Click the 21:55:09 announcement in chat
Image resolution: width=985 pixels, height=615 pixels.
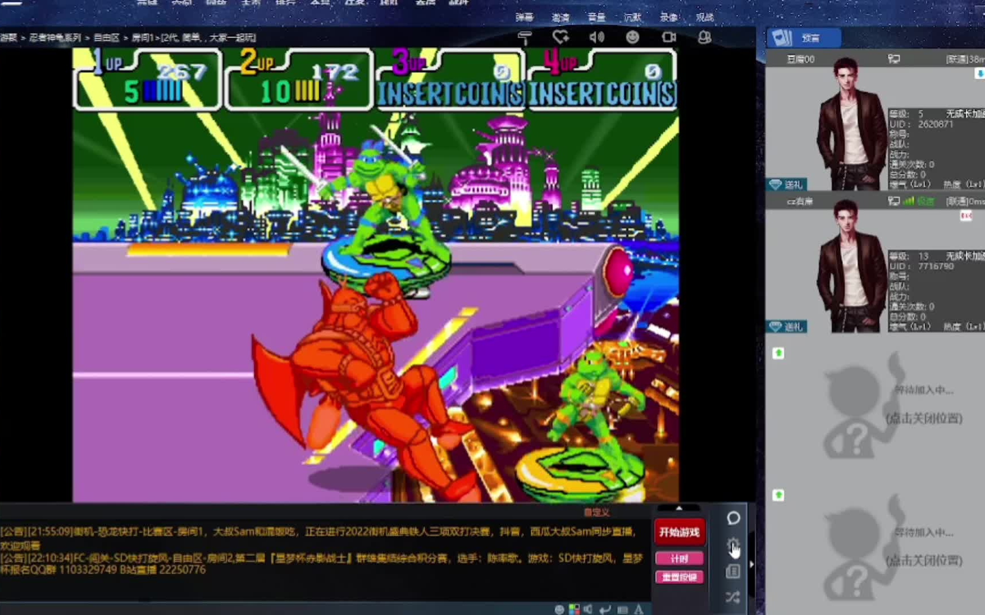pos(319,538)
